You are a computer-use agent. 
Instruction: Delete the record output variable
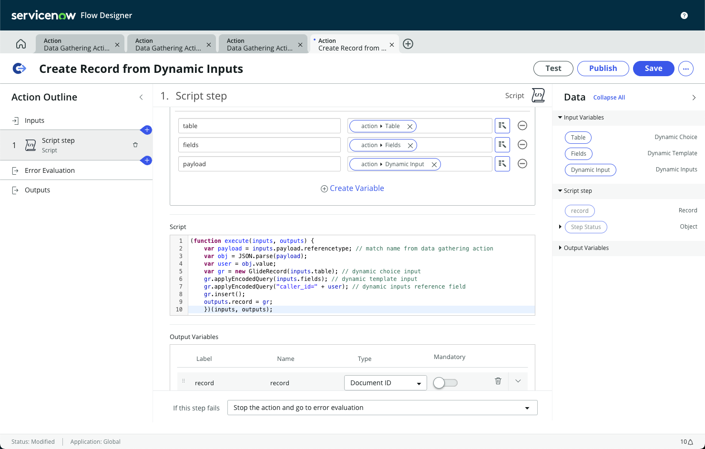click(498, 381)
